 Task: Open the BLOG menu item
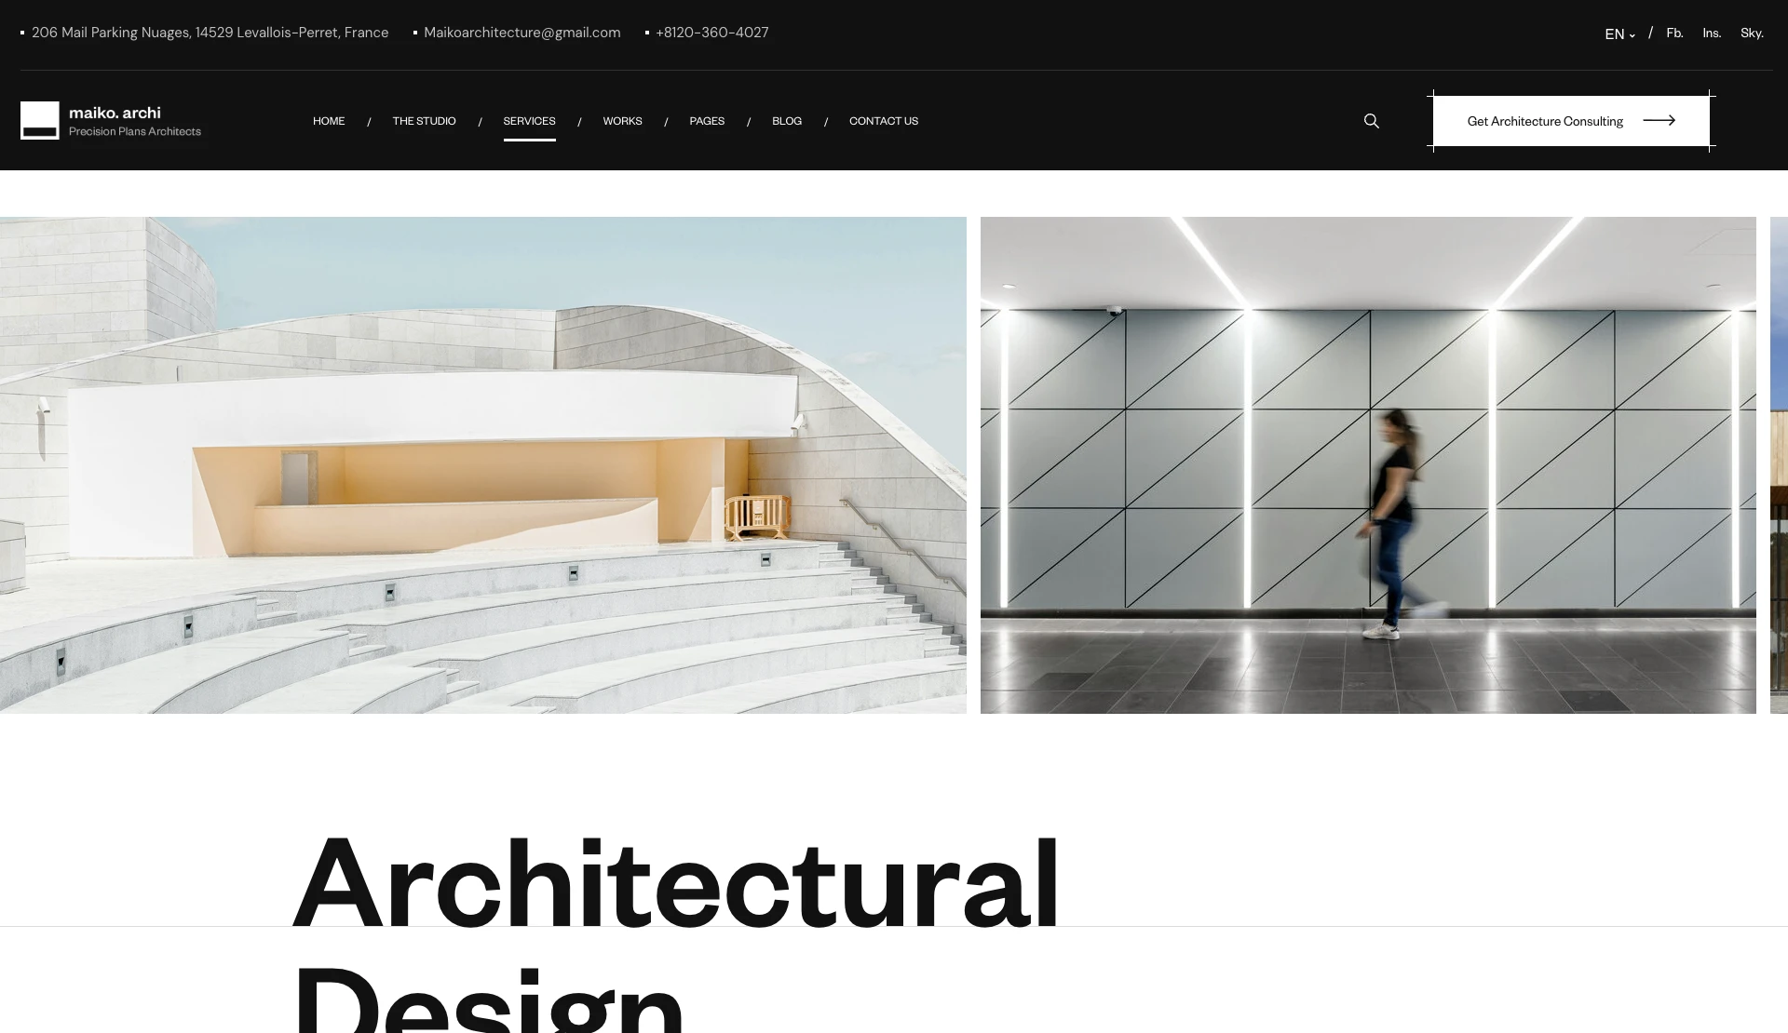[787, 121]
